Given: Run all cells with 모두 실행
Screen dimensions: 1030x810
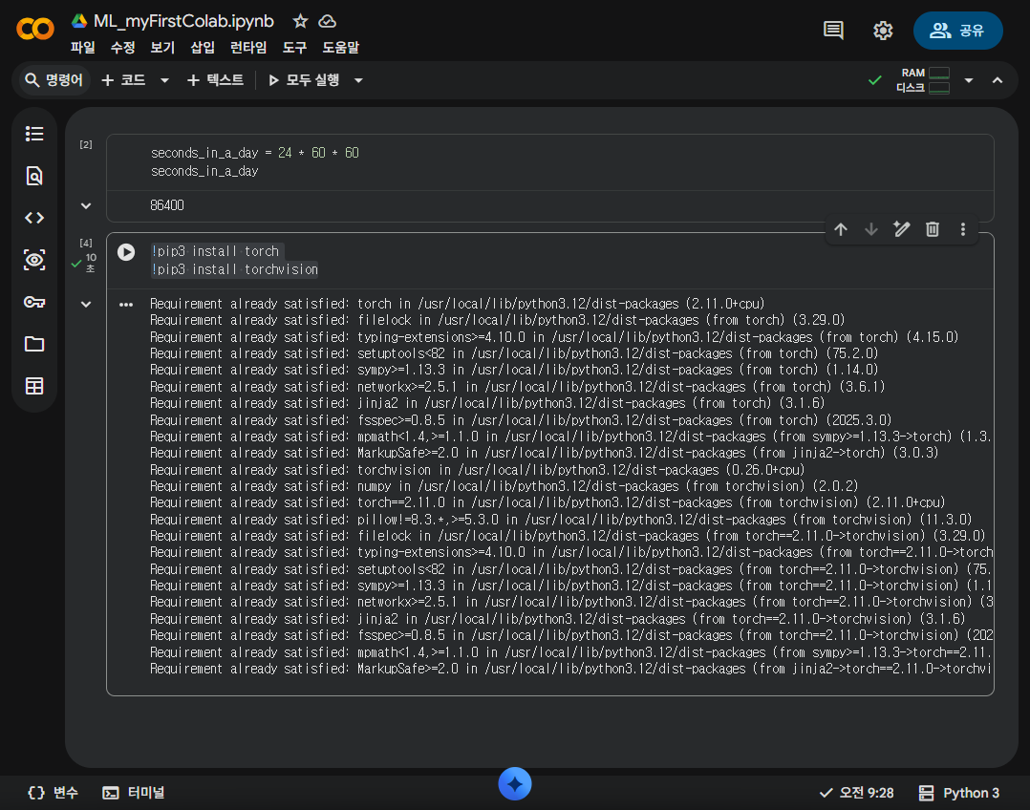Looking at the screenshot, I should pyautogui.click(x=304, y=80).
